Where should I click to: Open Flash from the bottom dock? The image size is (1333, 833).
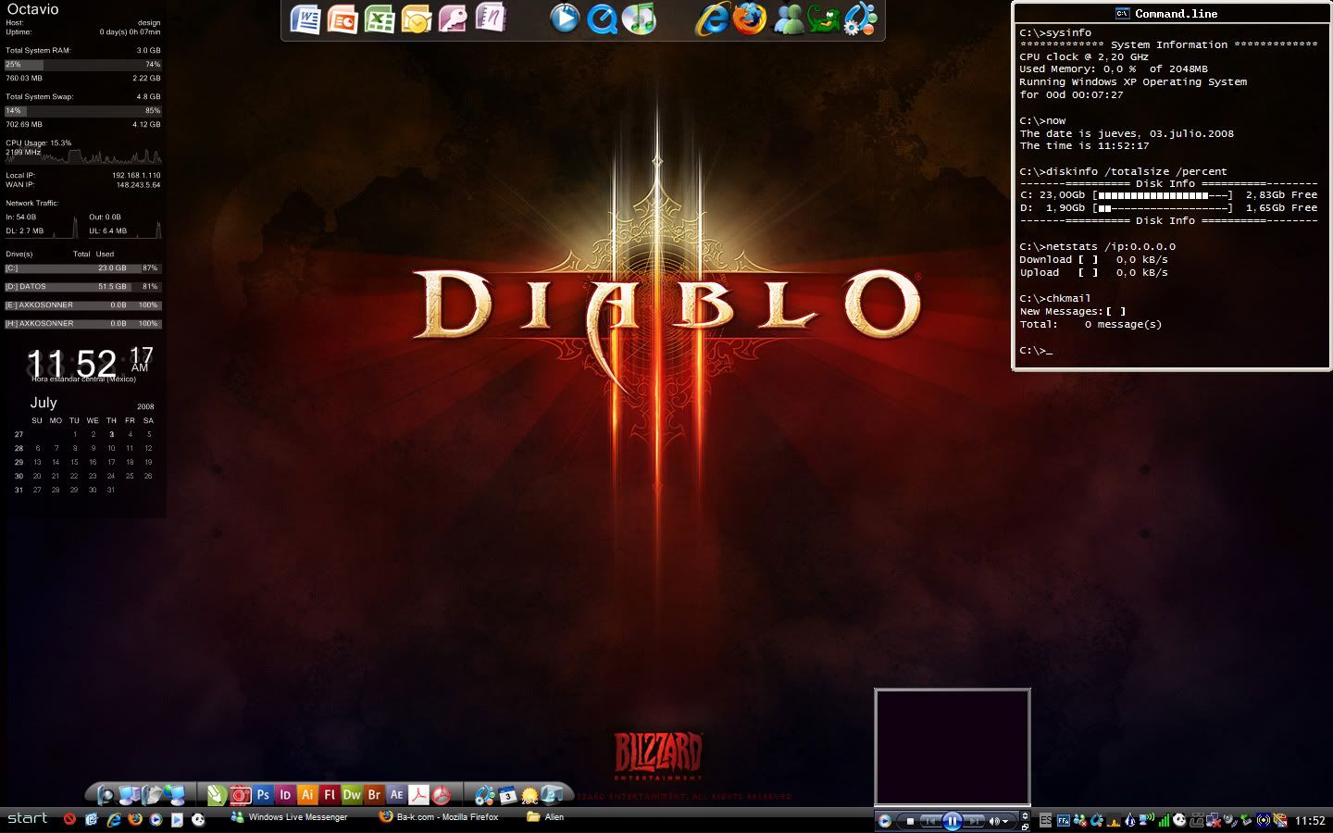pos(330,795)
